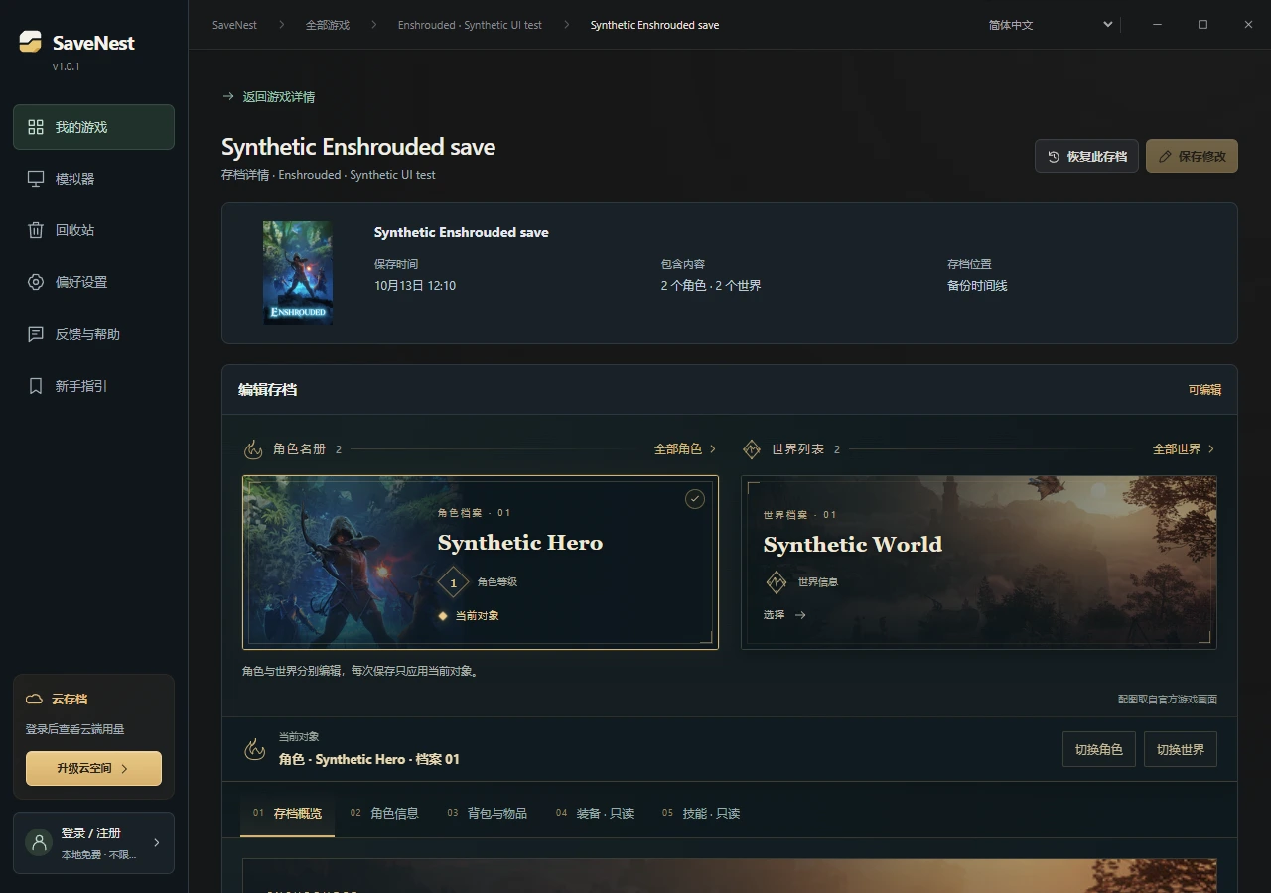This screenshot has width=1271, height=893.
Task: Click the 恢复此存档 button
Action: (x=1086, y=156)
